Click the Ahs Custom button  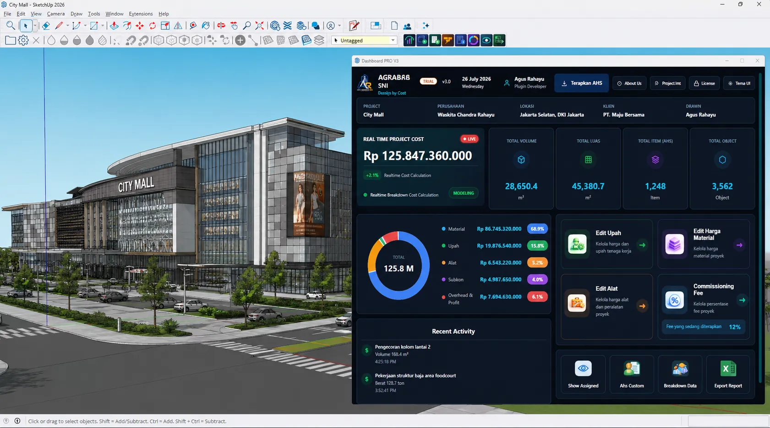click(632, 374)
